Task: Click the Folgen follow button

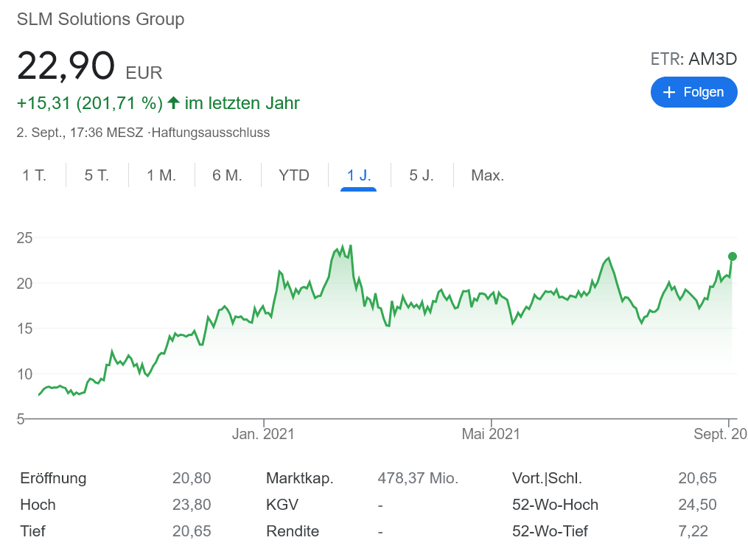Action: (x=693, y=92)
